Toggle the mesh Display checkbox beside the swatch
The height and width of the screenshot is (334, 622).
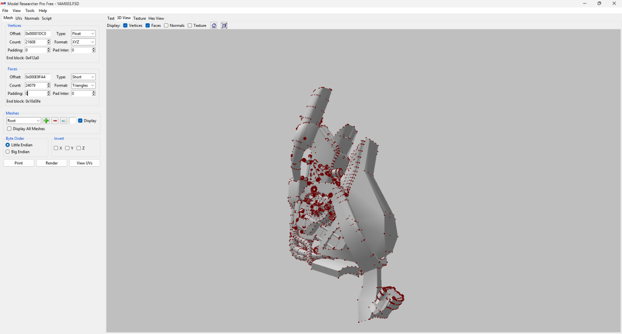point(80,121)
